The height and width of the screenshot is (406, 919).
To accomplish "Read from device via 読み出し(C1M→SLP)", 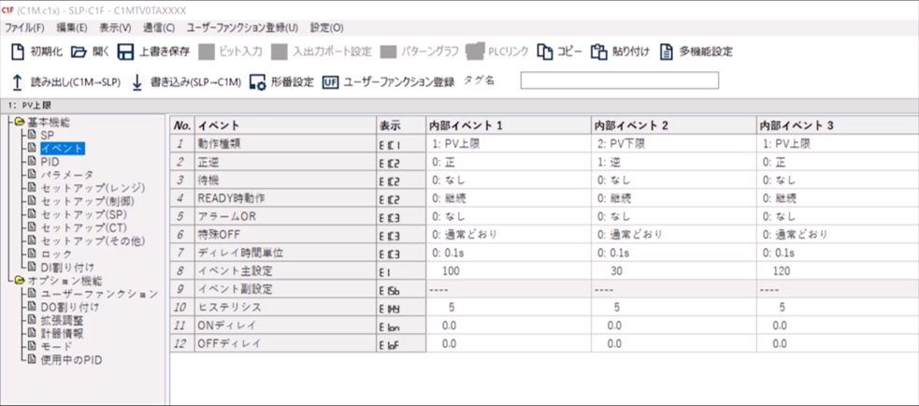I will [x=18, y=81].
